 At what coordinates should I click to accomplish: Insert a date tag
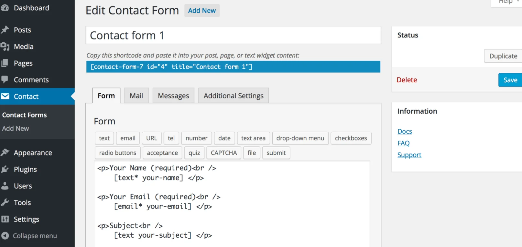pyautogui.click(x=224, y=138)
